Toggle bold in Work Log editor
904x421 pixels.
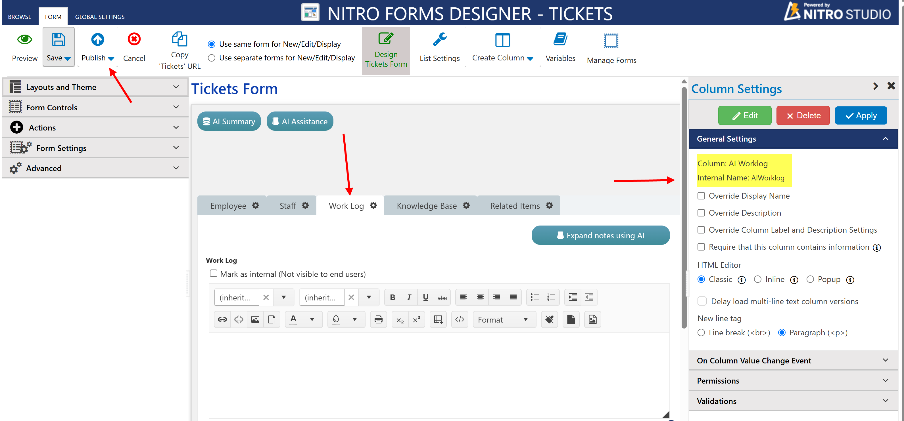[392, 297]
